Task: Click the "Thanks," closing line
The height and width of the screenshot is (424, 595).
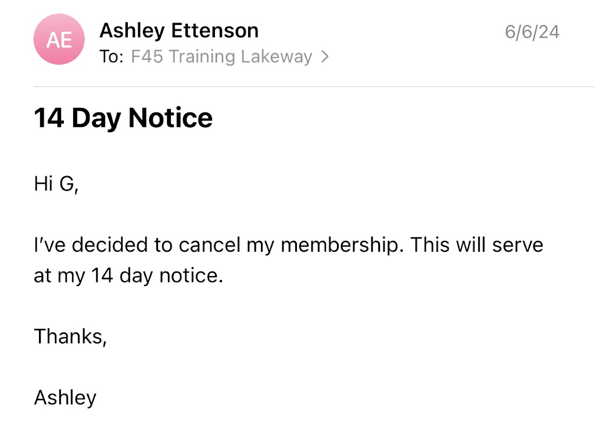Action: pyautogui.click(x=70, y=336)
